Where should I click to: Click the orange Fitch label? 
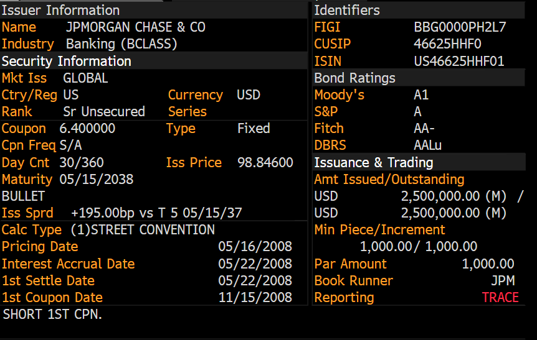pyautogui.click(x=329, y=129)
